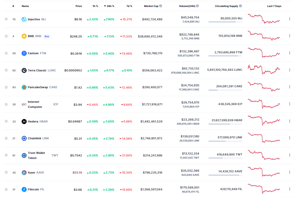This screenshot has height=198, width=298.
Task: Open the Internet Computer coin page
Action: coord(35,104)
